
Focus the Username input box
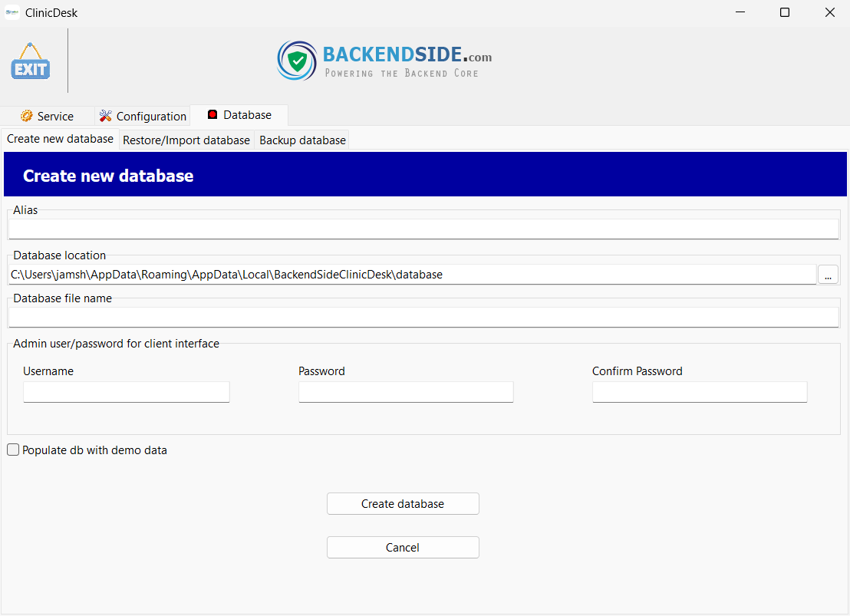127,392
